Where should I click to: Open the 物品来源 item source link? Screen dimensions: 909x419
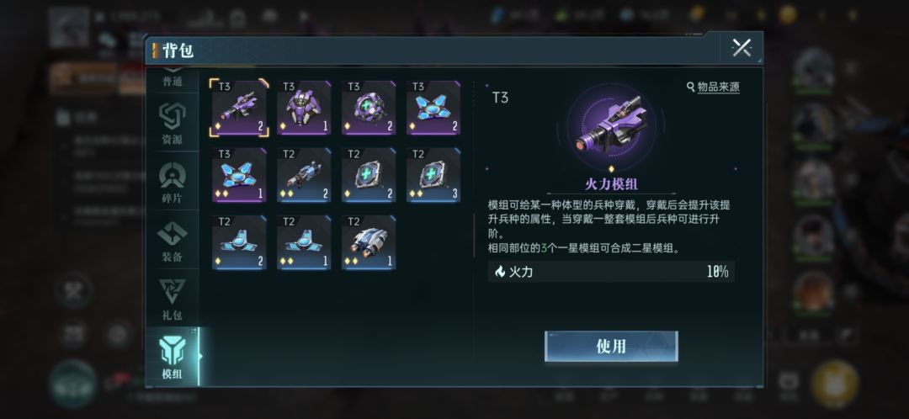tap(713, 87)
